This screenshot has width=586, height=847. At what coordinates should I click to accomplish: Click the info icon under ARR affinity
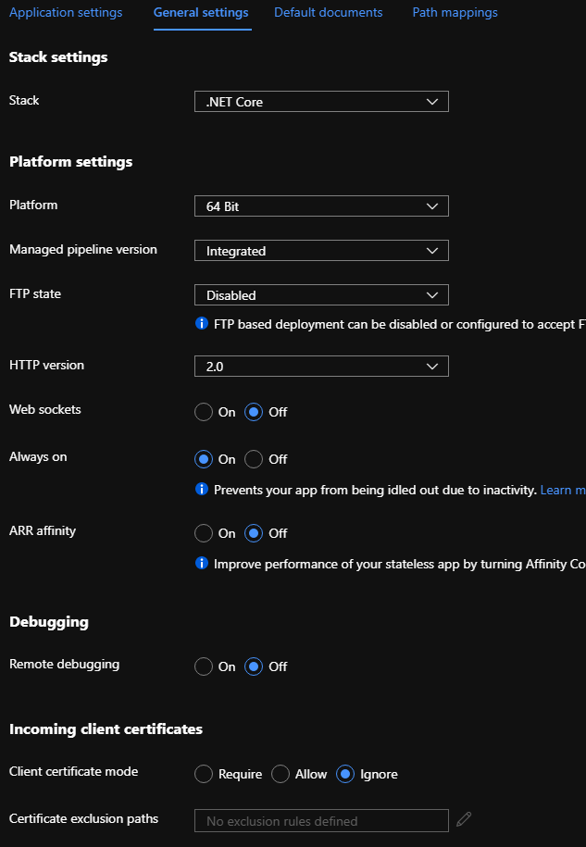click(202, 564)
